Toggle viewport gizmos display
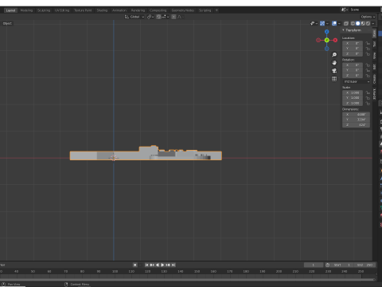The width and height of the screenshot is (382, 287). tap(322, 23)
